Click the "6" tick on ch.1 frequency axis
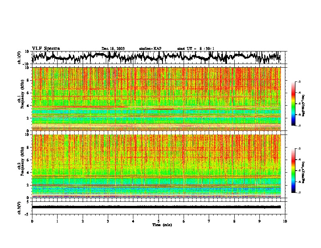Screen dimensions: 321x248 tap(28, 93)
